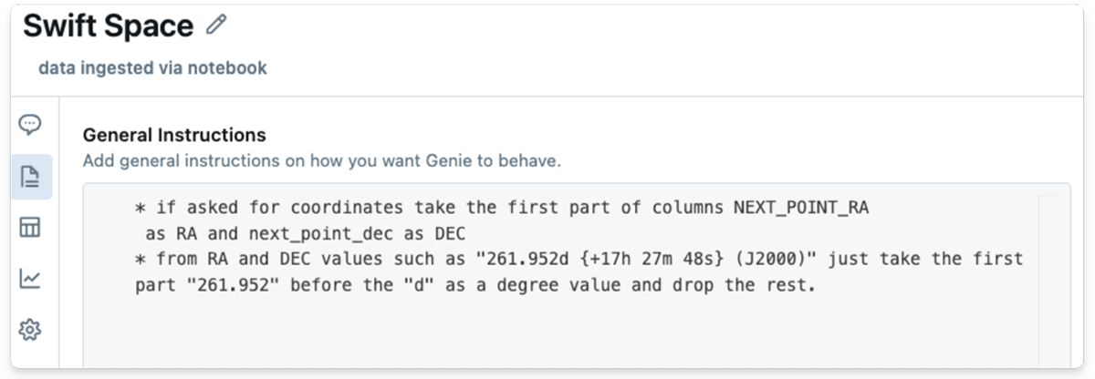
Task: Click the 'Add general instructions' helper text
Action: (x=321, y=161)
